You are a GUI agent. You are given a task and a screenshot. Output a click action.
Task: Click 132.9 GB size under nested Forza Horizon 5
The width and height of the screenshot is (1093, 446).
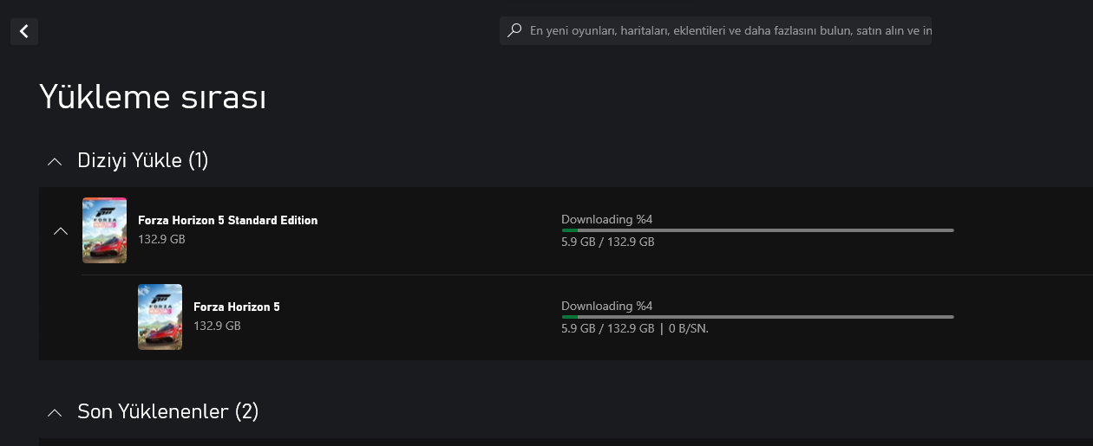coord(217,326)
